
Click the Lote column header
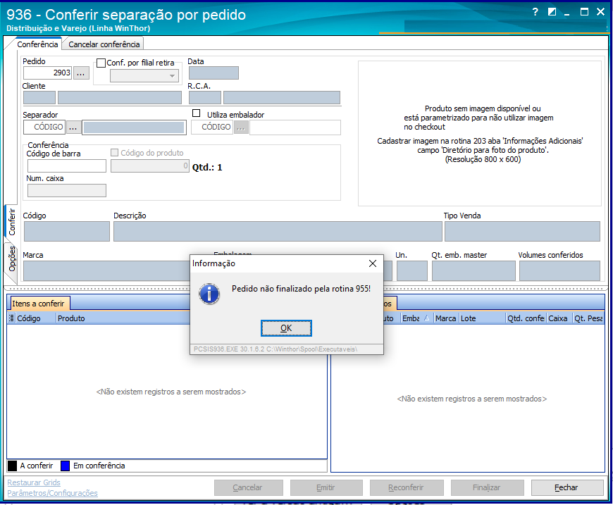(x=482, y=318)
